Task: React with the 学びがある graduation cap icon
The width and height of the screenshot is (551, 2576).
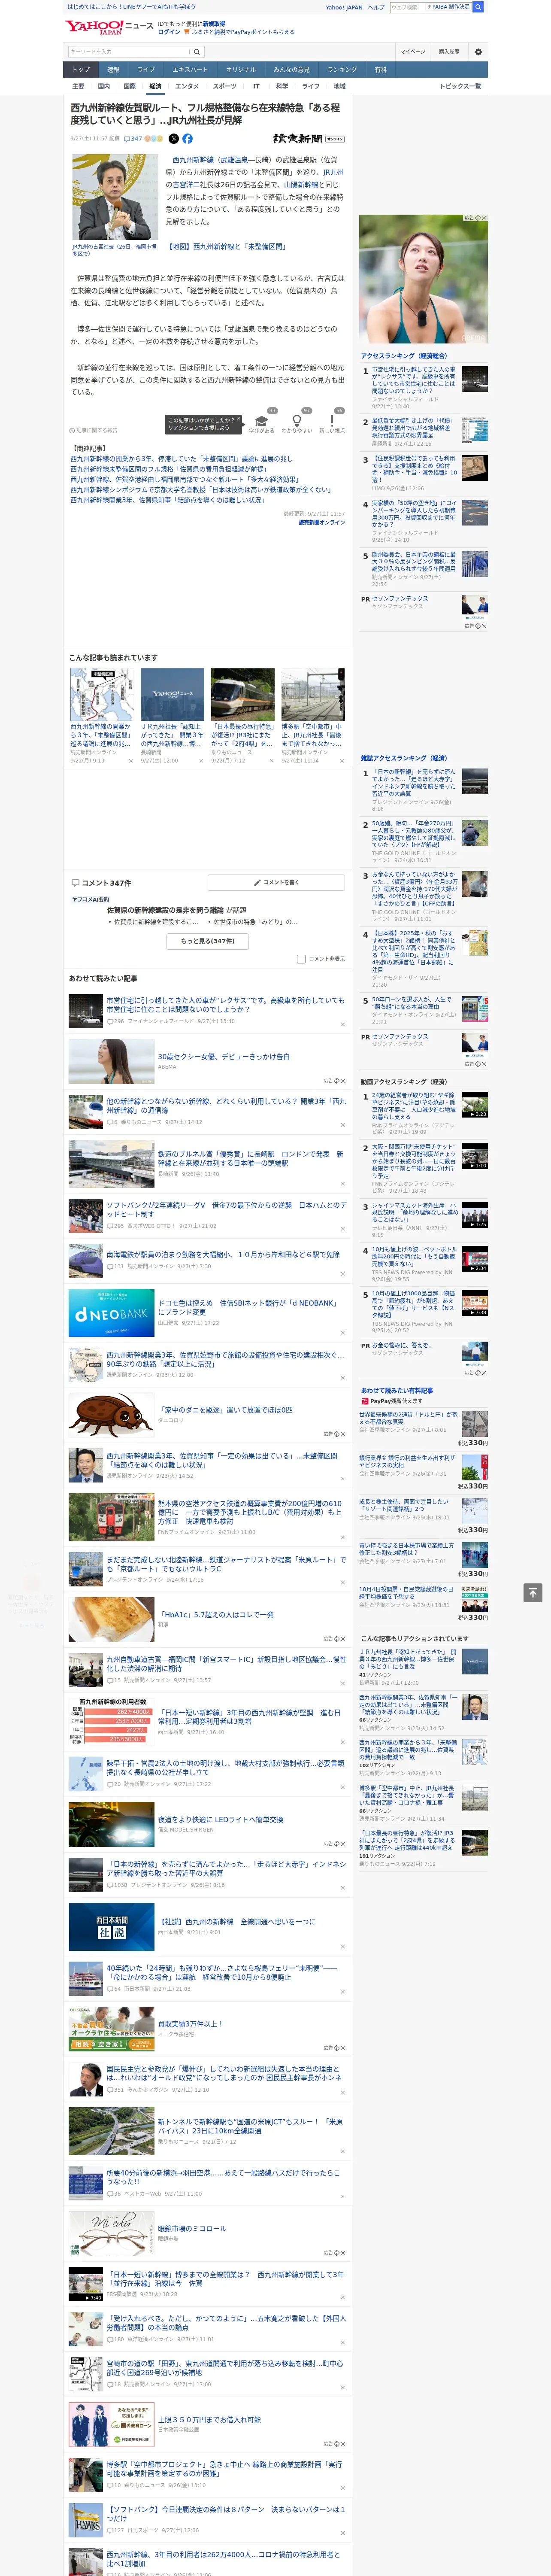Action: click(262, 421)
